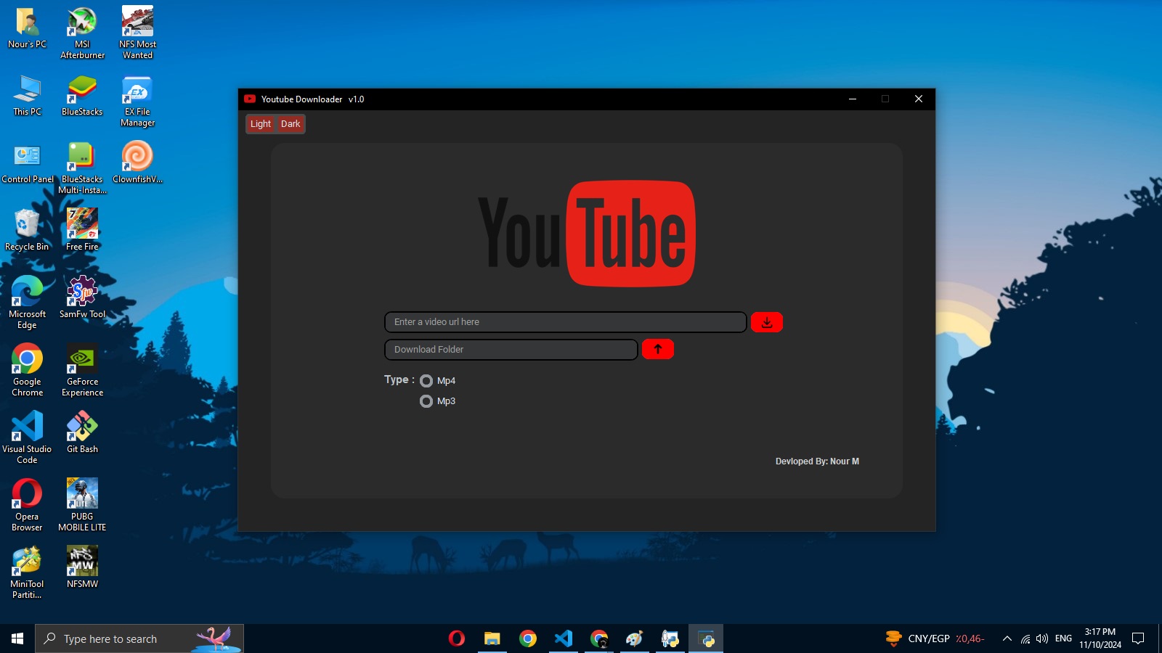Viewport: 1162px width, 653px height.
Task: Select the Recycle Bin desktop icon
Action: 27,231
